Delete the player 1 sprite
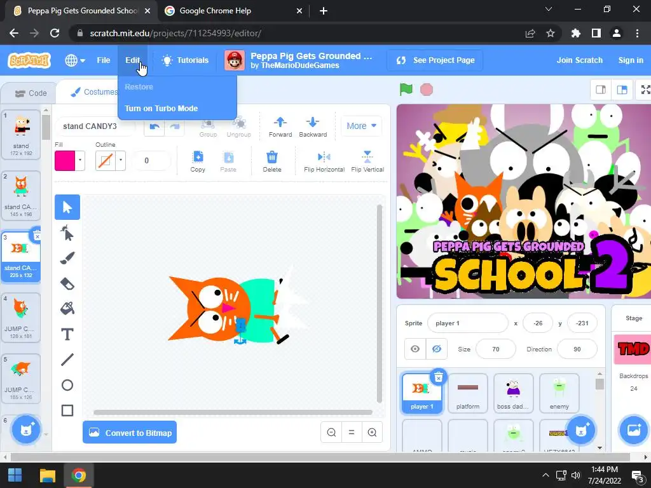 pos(439,377)
